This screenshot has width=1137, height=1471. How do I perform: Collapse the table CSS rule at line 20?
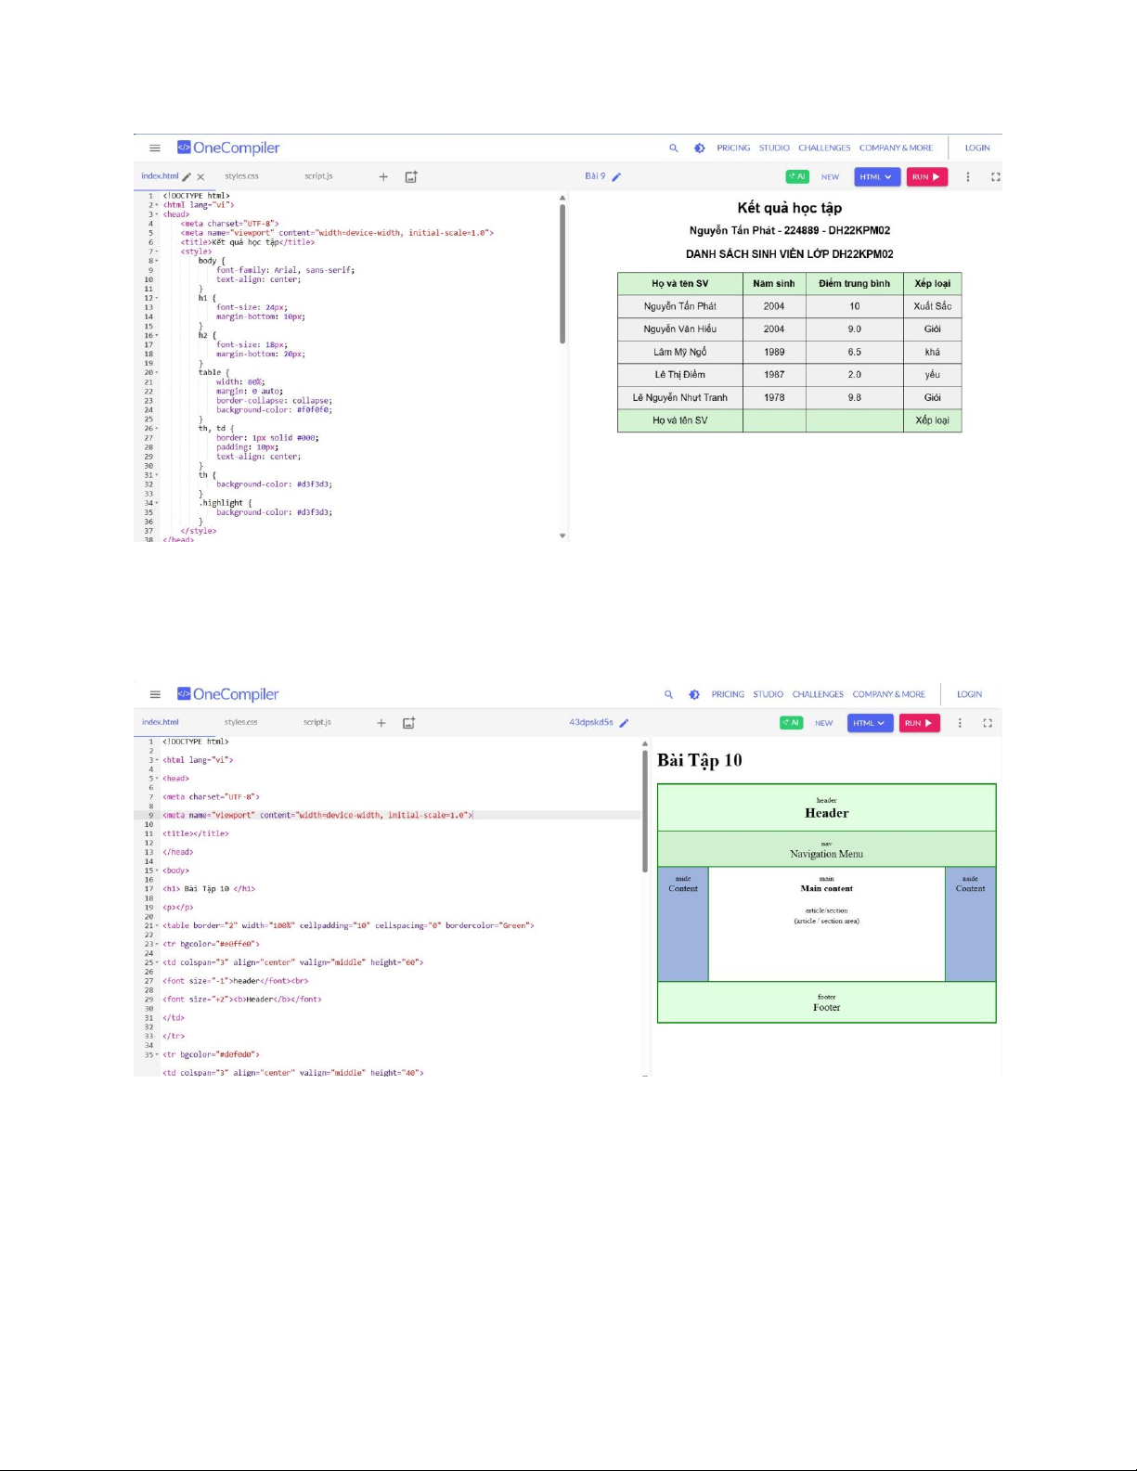[x=157, y=372]
